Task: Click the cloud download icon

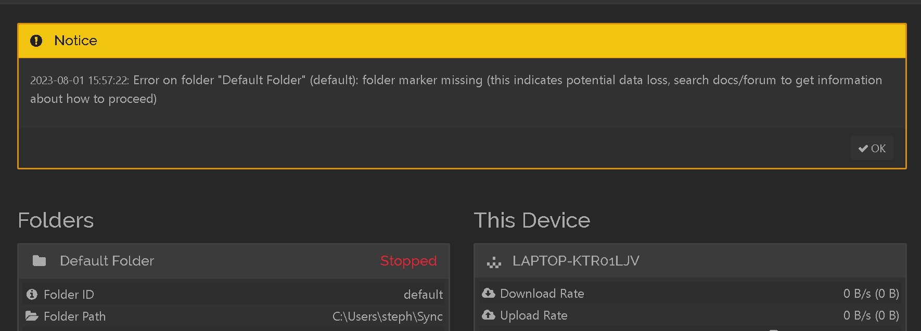Action: pos(489,294)
